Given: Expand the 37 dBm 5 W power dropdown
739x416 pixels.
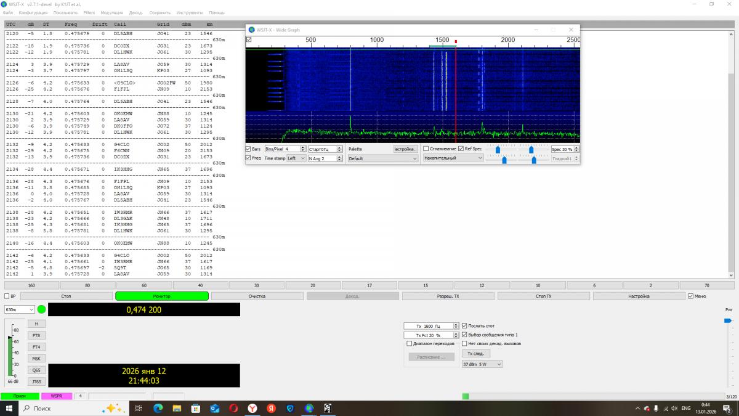Looking at the screenshot, I should click(x=482, y=364).
